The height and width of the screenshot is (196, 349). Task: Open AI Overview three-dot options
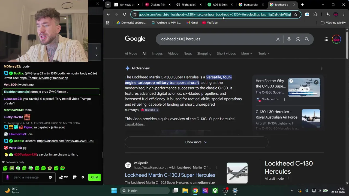(x=322, y=69)
